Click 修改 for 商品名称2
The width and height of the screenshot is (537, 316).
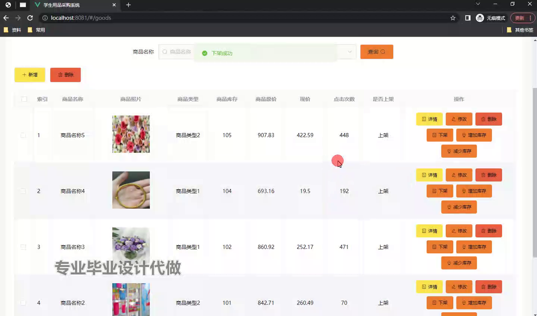click(x=459, y=287)
